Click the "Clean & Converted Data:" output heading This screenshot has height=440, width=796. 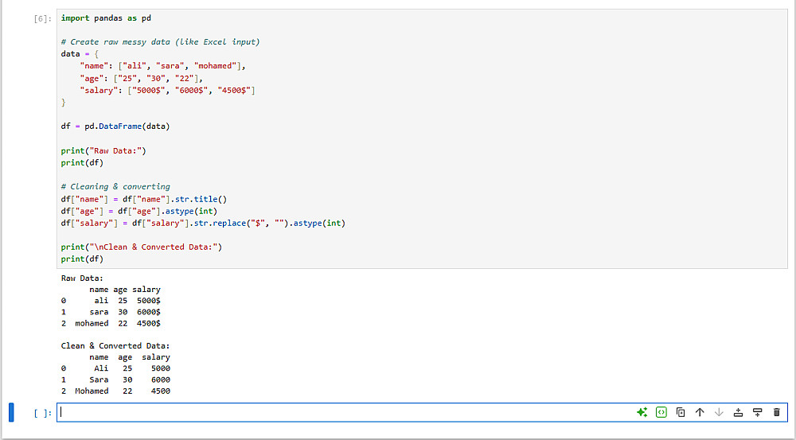click(115, 345)
